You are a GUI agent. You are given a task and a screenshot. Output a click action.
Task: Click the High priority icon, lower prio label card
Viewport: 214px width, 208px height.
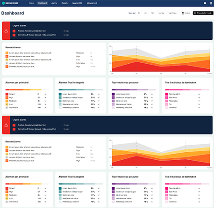(7, 192)
